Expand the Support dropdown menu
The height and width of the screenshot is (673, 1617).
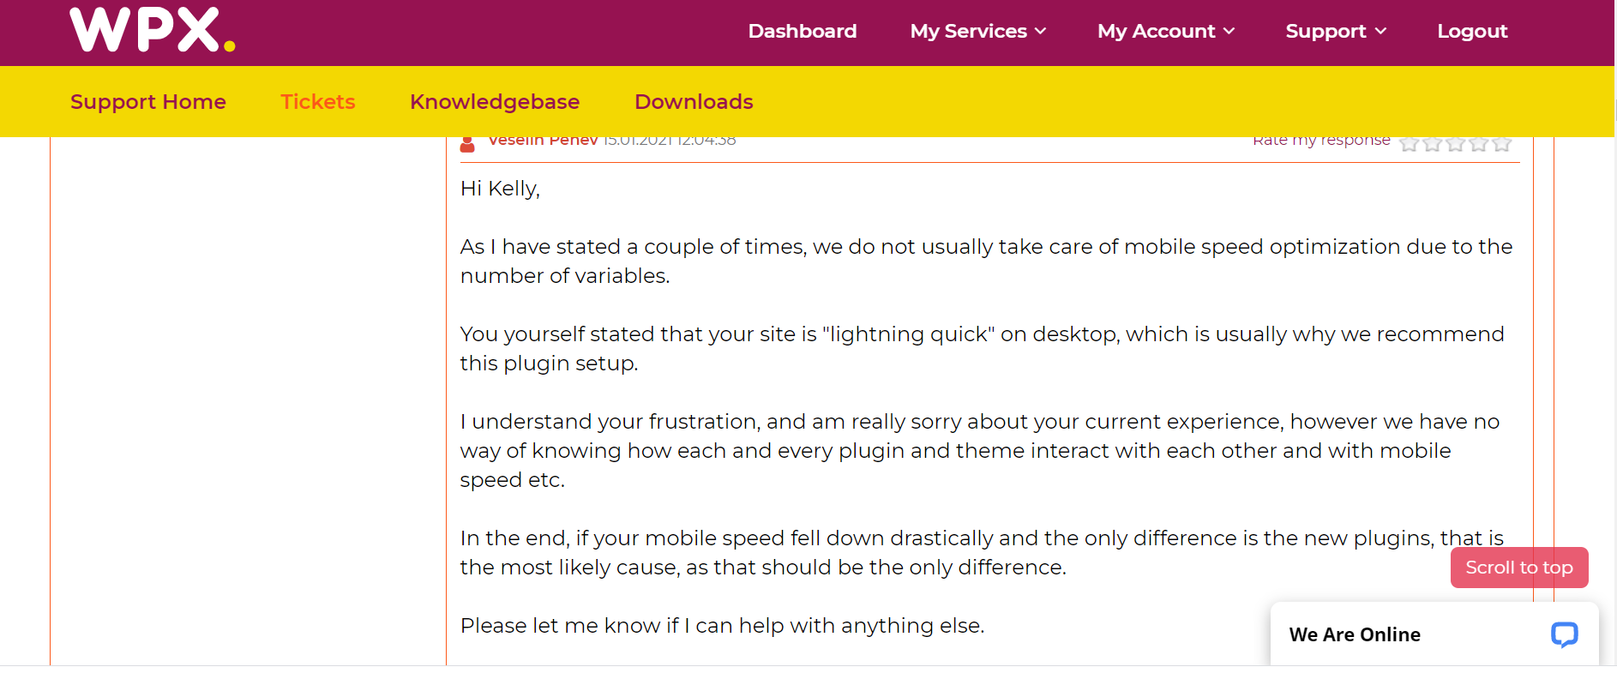1336,31
